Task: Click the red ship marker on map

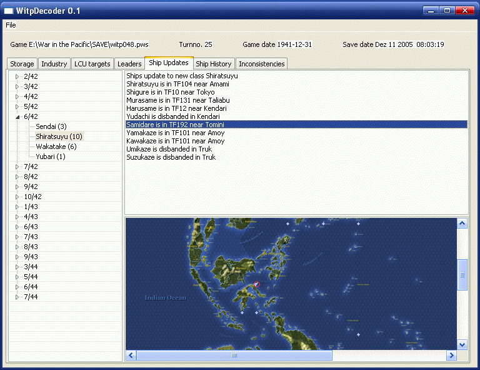Action: (x=256, y=285)
